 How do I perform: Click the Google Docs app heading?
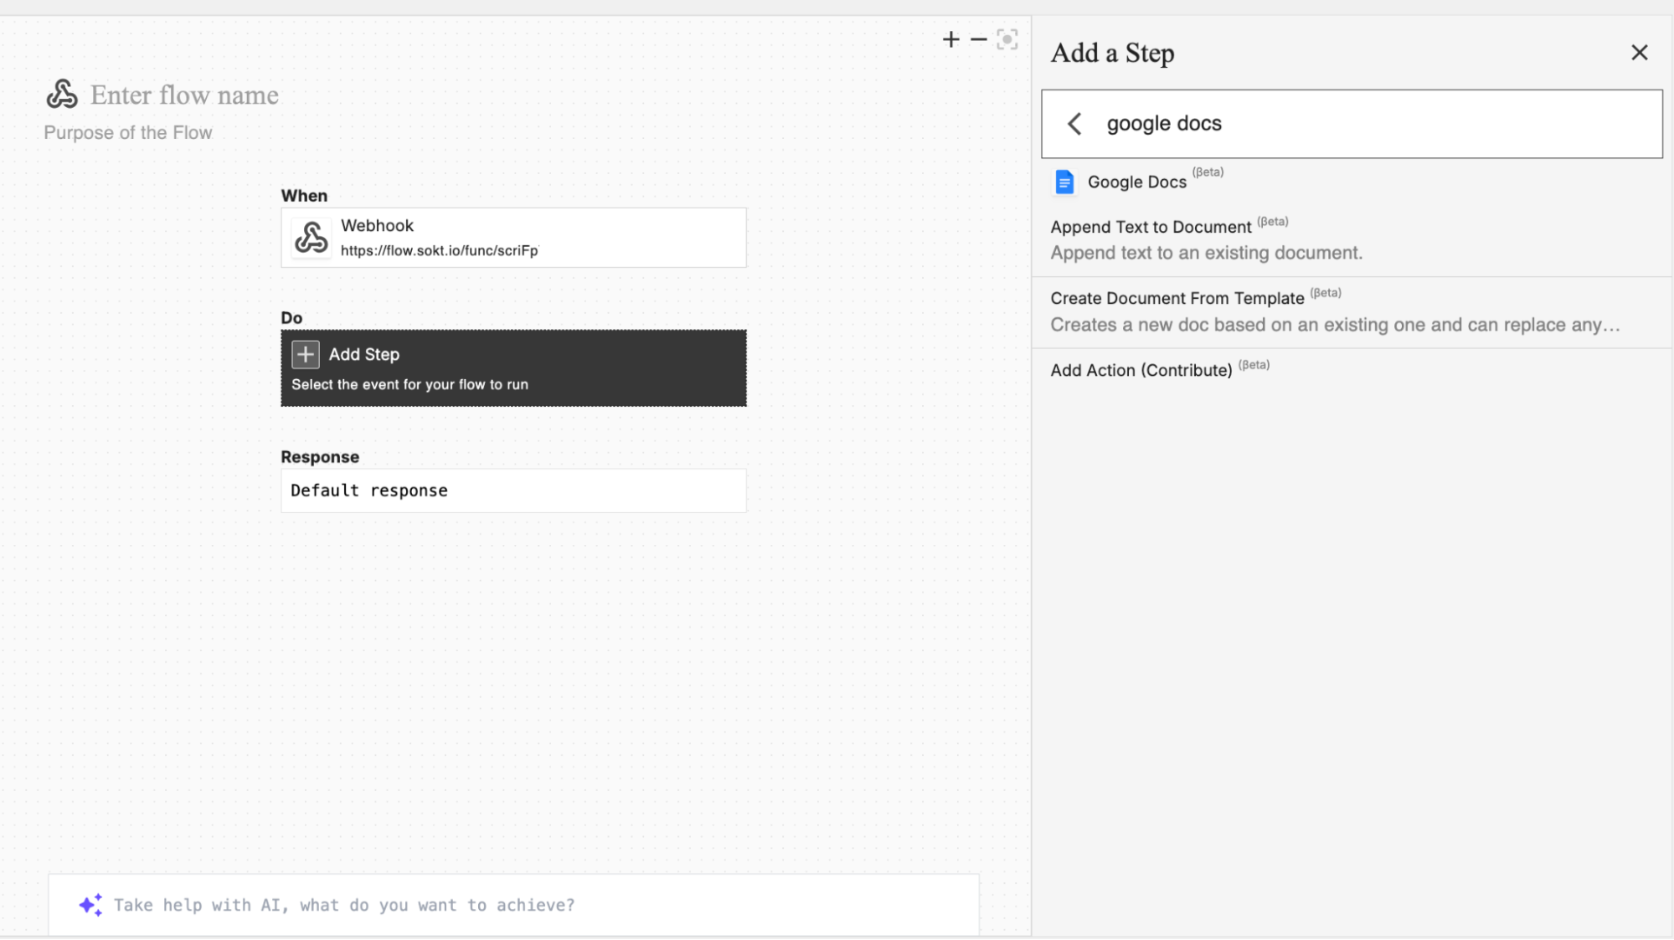[1136, 182]
